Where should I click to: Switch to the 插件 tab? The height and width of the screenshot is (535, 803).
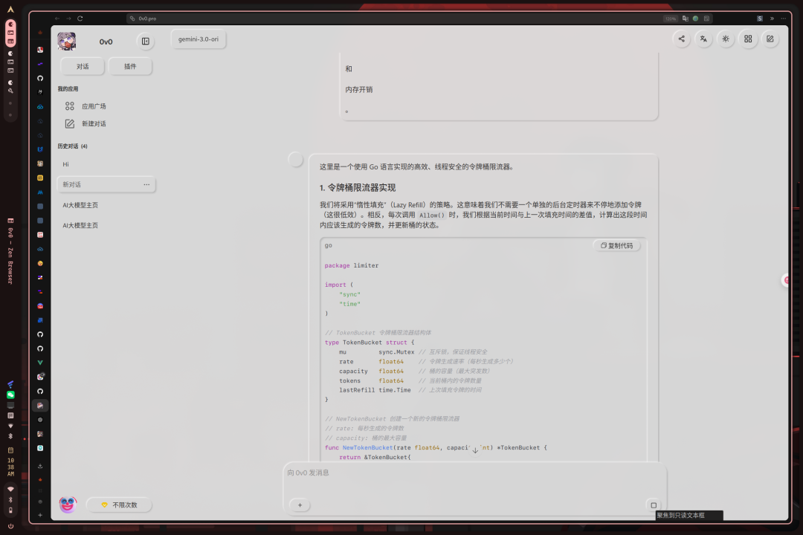point(130,66)
